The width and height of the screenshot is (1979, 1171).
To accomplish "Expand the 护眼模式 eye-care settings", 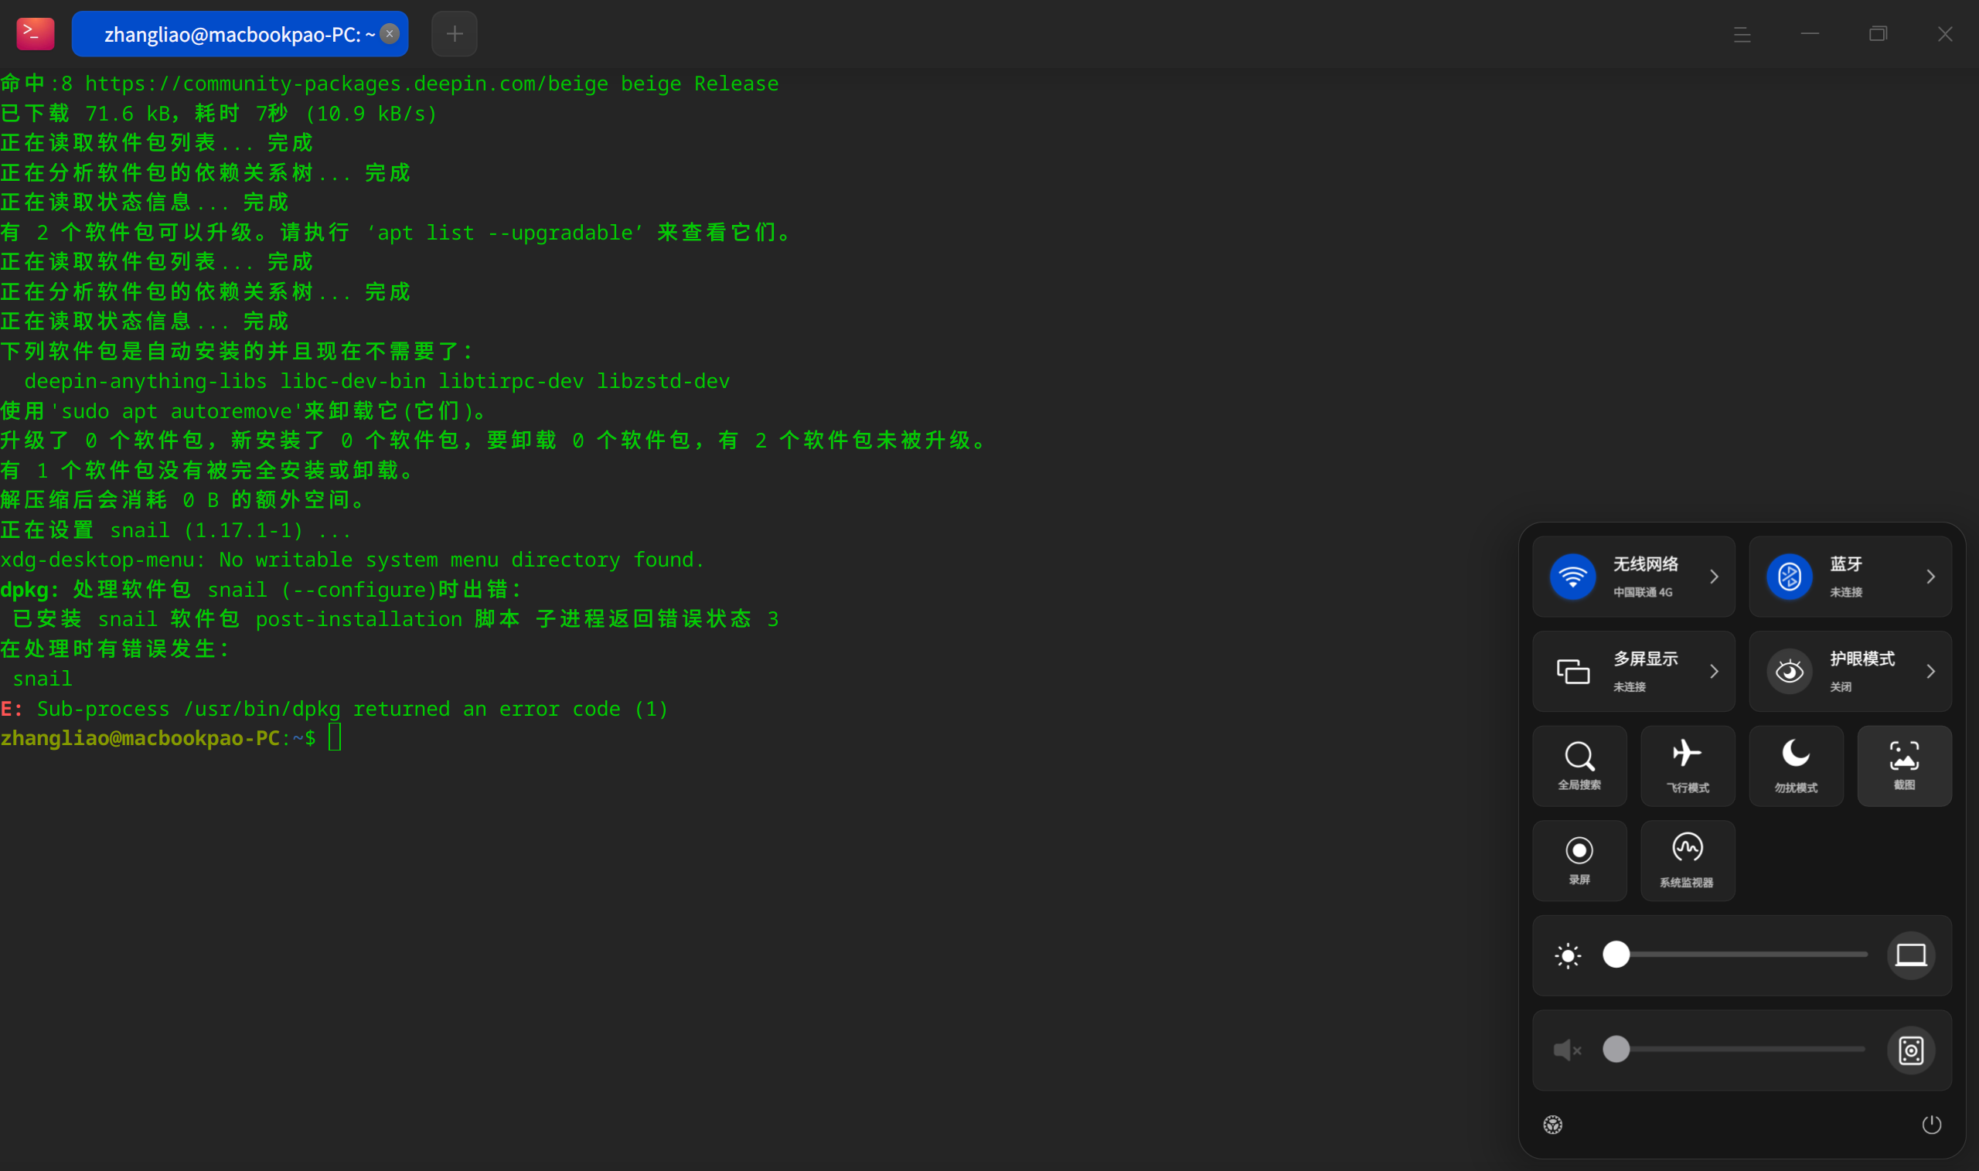I will 1930,672.
